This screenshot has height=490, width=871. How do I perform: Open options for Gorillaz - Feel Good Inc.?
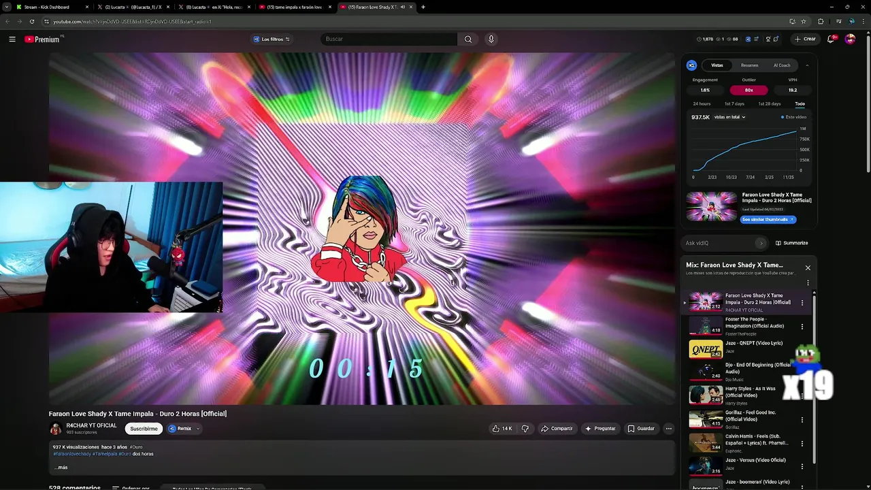[802, 420]
